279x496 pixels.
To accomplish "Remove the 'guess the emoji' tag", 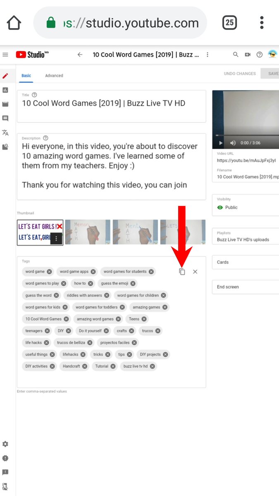I will tap(133, 284).
